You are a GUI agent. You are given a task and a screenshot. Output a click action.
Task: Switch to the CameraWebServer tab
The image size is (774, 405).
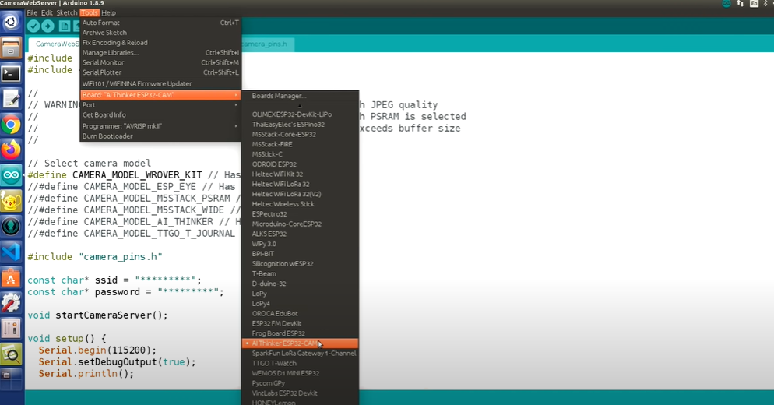[55, 44]
